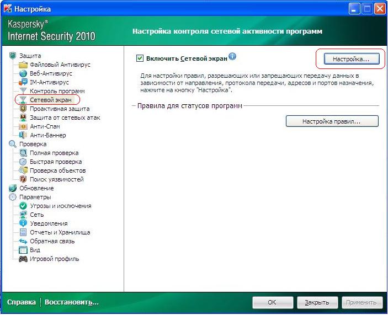
Task: Select Игровой профиль in tree
Action: [54, 259]
